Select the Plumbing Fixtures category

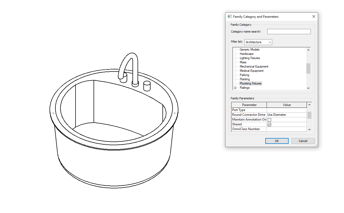(x=250, y=83)
